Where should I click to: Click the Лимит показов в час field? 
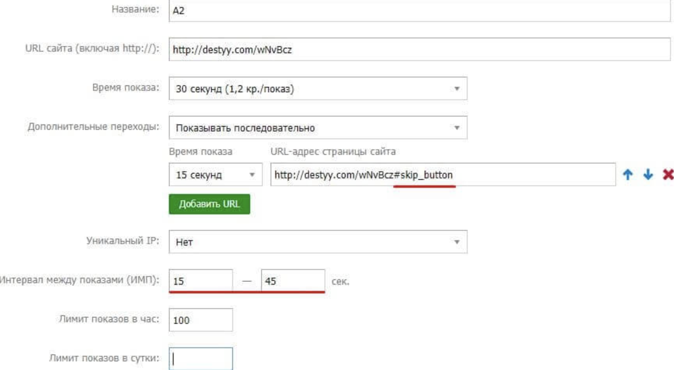[x=201, y=320]
